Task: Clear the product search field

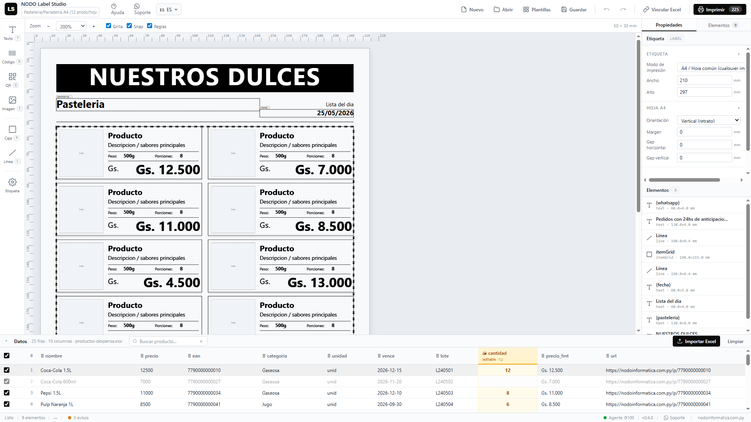Action: (x=201, y=341)
